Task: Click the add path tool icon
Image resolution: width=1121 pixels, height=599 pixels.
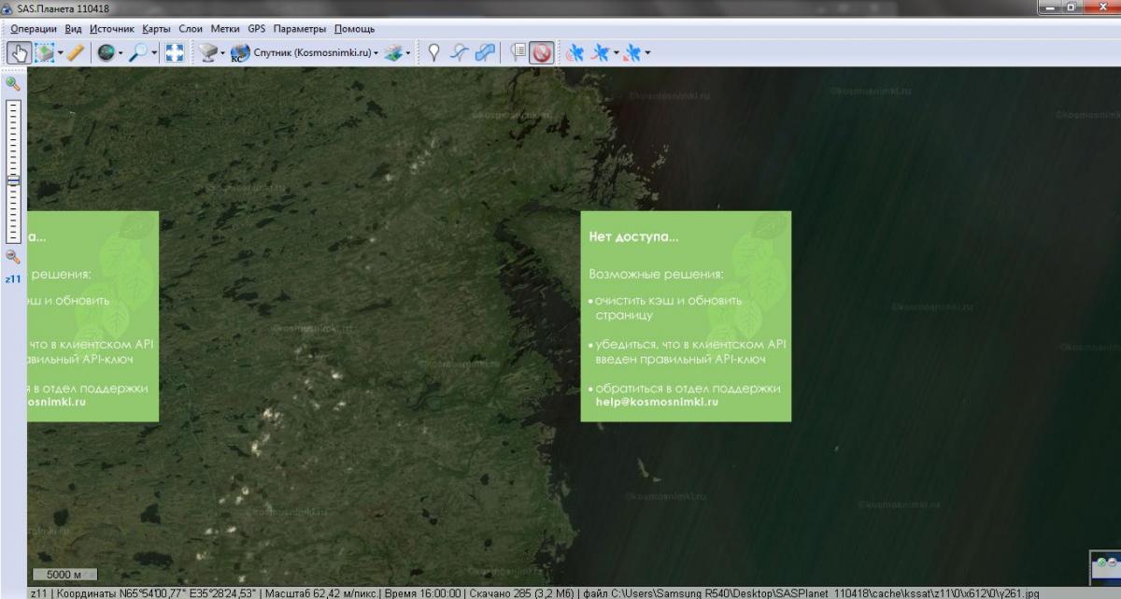Action: pyautogui.click(x=459, y=53)
